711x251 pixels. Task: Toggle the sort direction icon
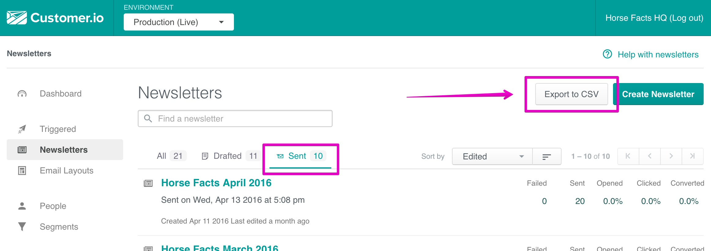tap(547, 157)
